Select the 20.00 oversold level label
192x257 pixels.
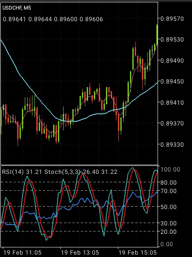coord(168,231)
